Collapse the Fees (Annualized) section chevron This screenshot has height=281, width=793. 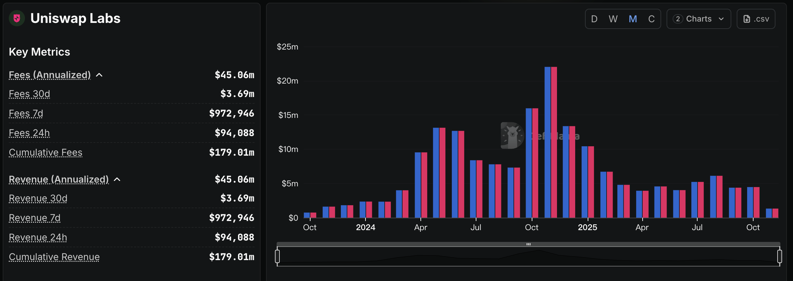pyautogui.click(x=99, y=75)
